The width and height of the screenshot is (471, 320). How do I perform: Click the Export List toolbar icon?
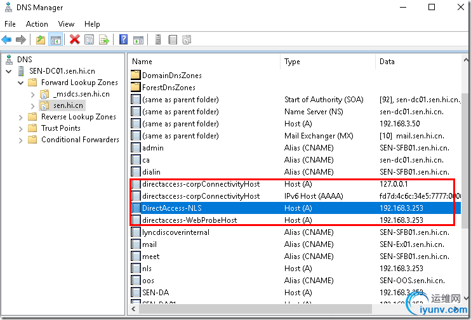click(103, 39)
